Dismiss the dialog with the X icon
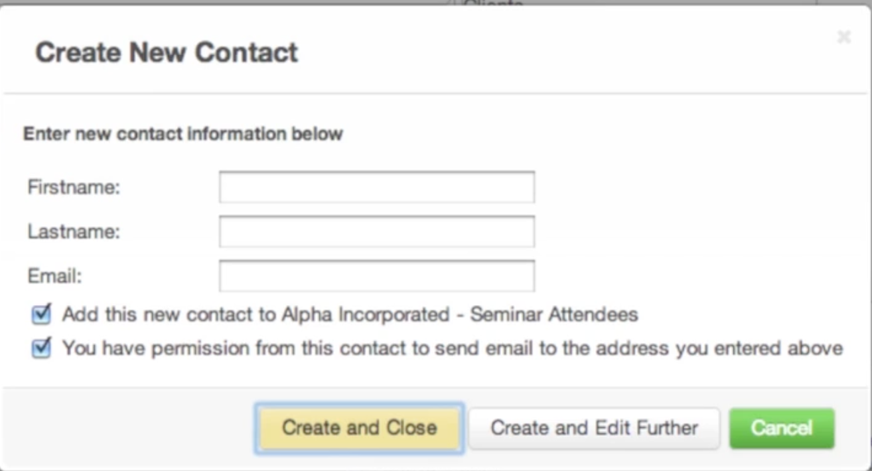 coord(843,37)
